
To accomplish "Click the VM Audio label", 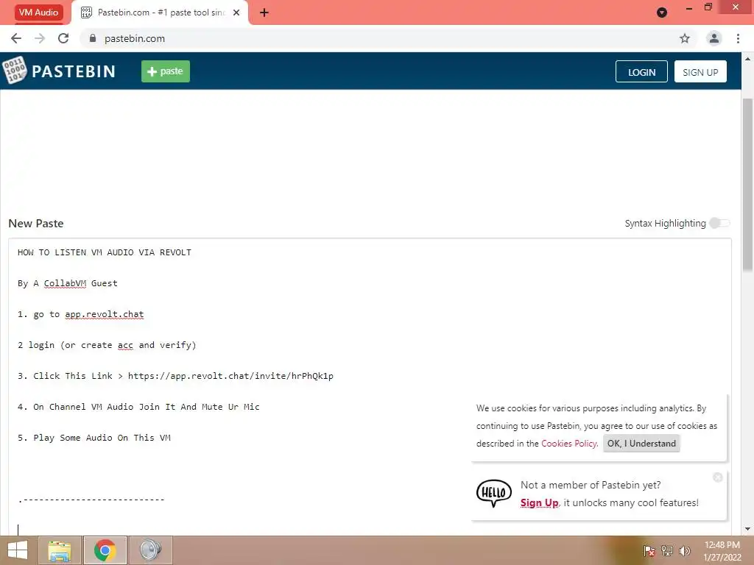I will pos(38,13).
